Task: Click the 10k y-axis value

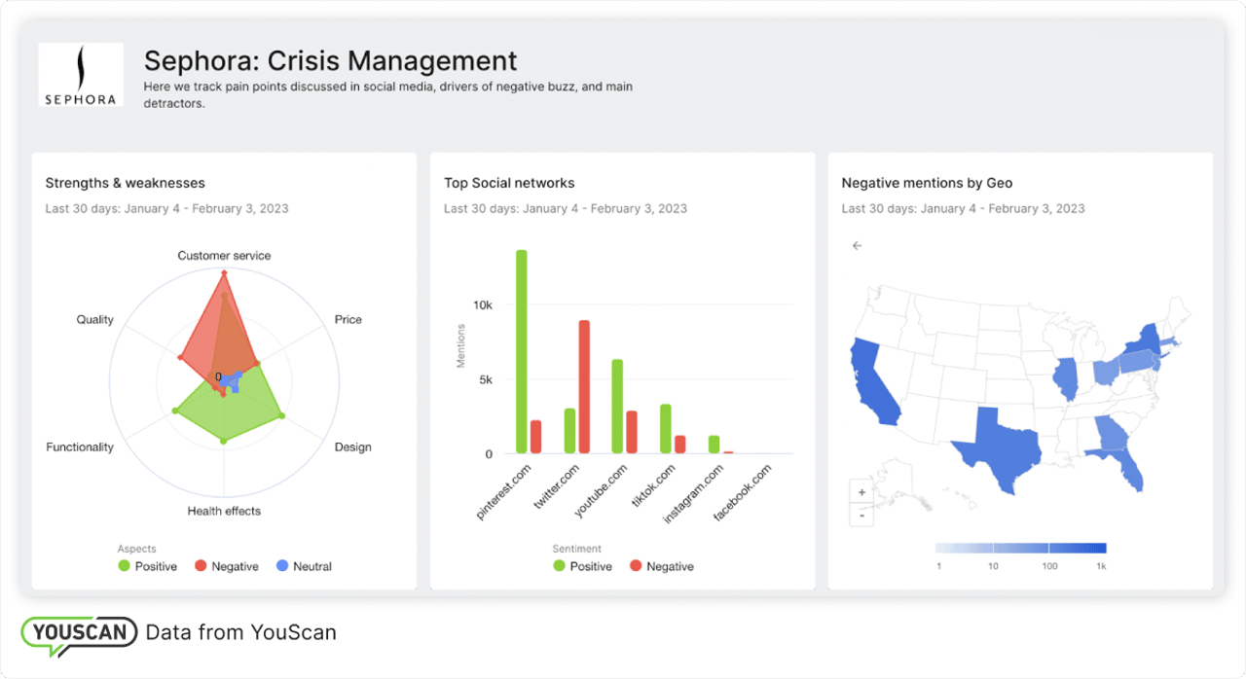Action: (x=483, y=304)
